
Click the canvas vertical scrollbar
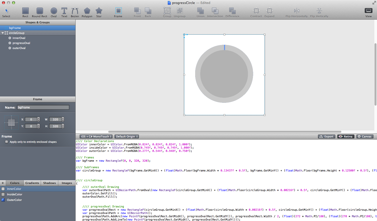tap(375, 74)
